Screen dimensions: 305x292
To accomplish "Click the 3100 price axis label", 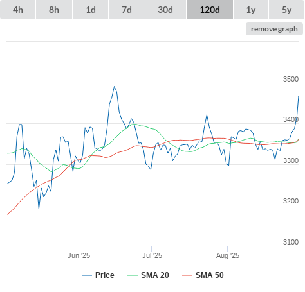I will pos(291,242).
